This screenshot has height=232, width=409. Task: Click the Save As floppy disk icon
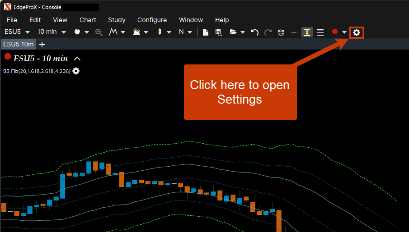click(x=218, y=32)
